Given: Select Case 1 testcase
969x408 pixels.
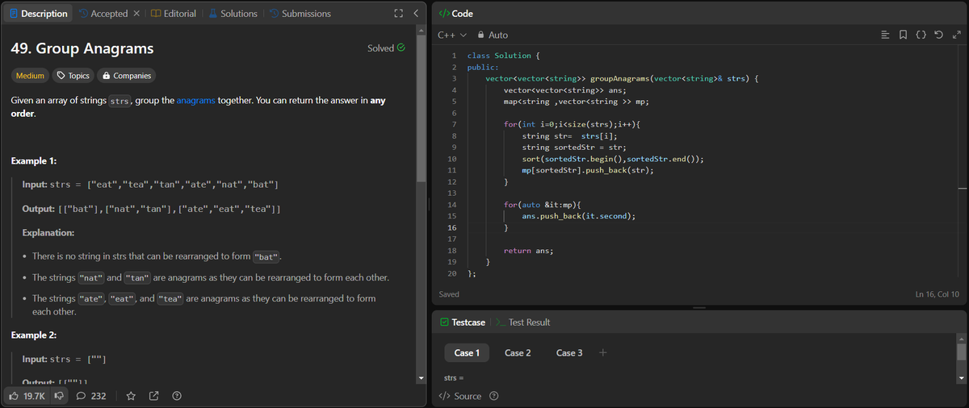Looking at the screenshot, I should coord(467,352).
